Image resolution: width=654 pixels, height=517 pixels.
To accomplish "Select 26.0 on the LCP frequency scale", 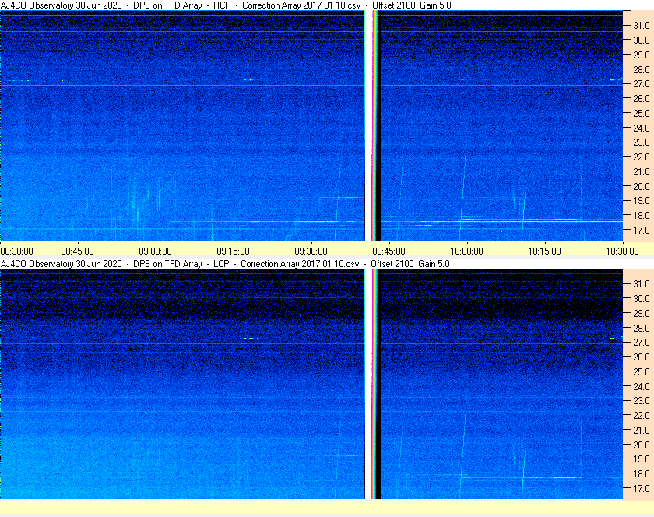I will coord(642,357).
